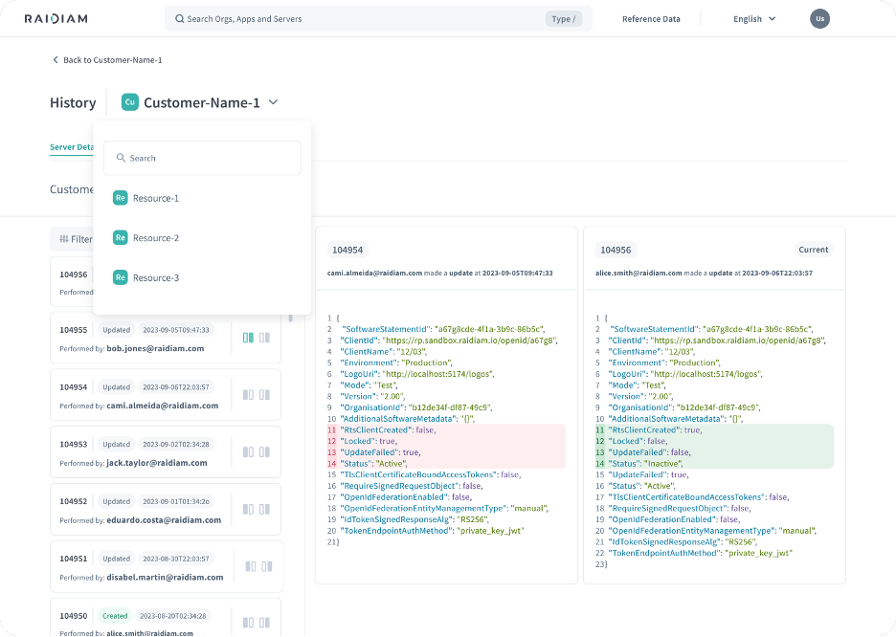The width and height of the screenshot is (896, 637).
Task: Click red line "RtsClientCreated": false
Action: tap(446, 429)
